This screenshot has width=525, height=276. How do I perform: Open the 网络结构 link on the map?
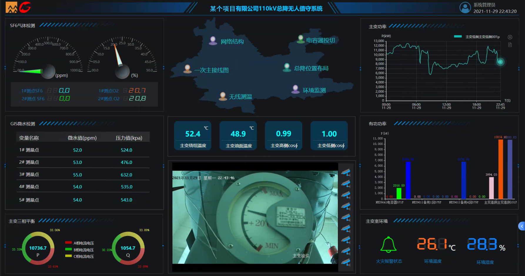232,42
